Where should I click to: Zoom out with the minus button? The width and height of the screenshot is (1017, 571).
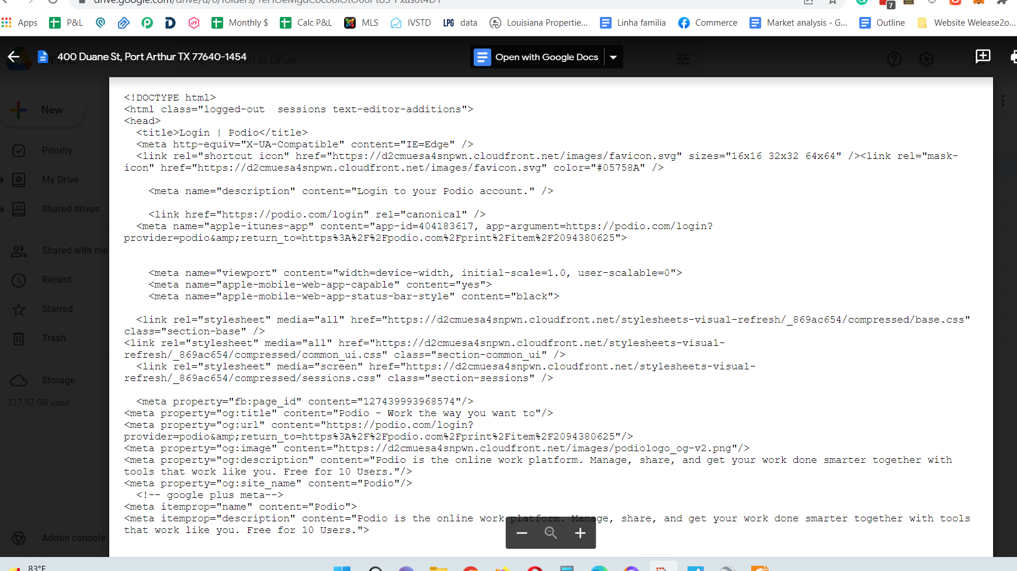pos(522,533)
